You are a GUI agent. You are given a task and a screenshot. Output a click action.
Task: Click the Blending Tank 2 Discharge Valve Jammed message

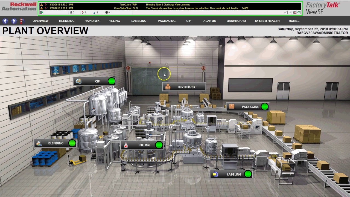tap(168, 5)
